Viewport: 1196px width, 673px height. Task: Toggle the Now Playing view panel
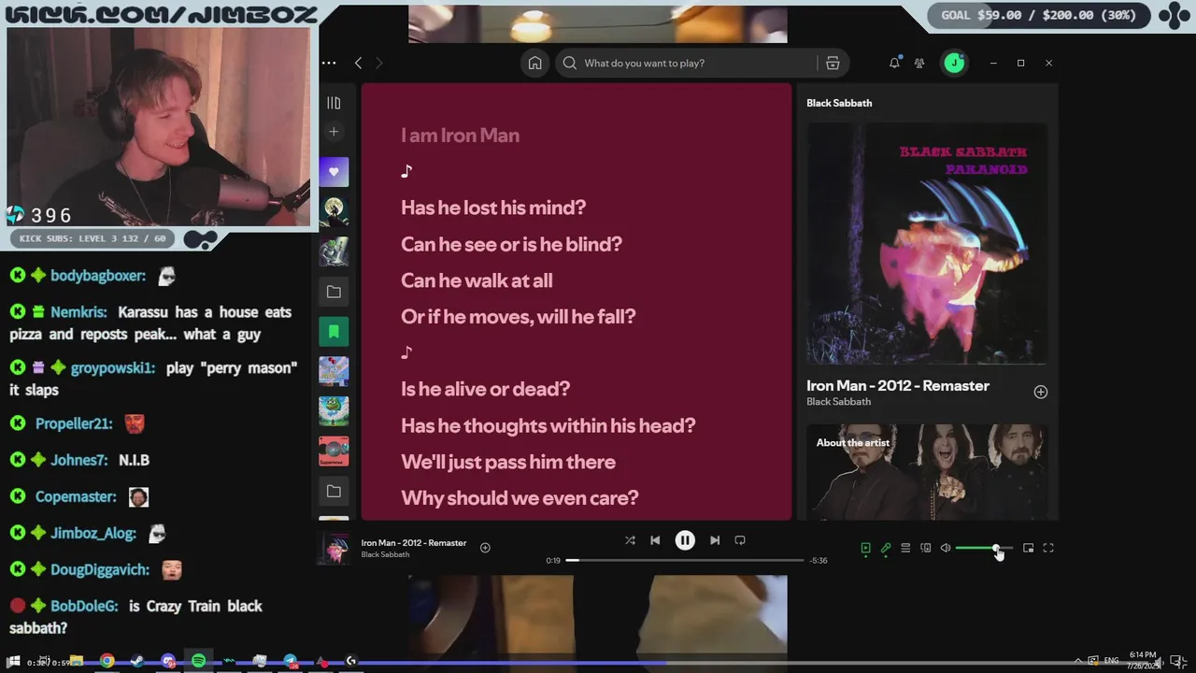point(865,549)
